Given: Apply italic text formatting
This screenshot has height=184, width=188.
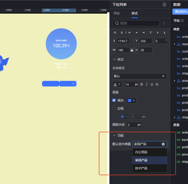Looking at the screenshot, I should 147,84.
